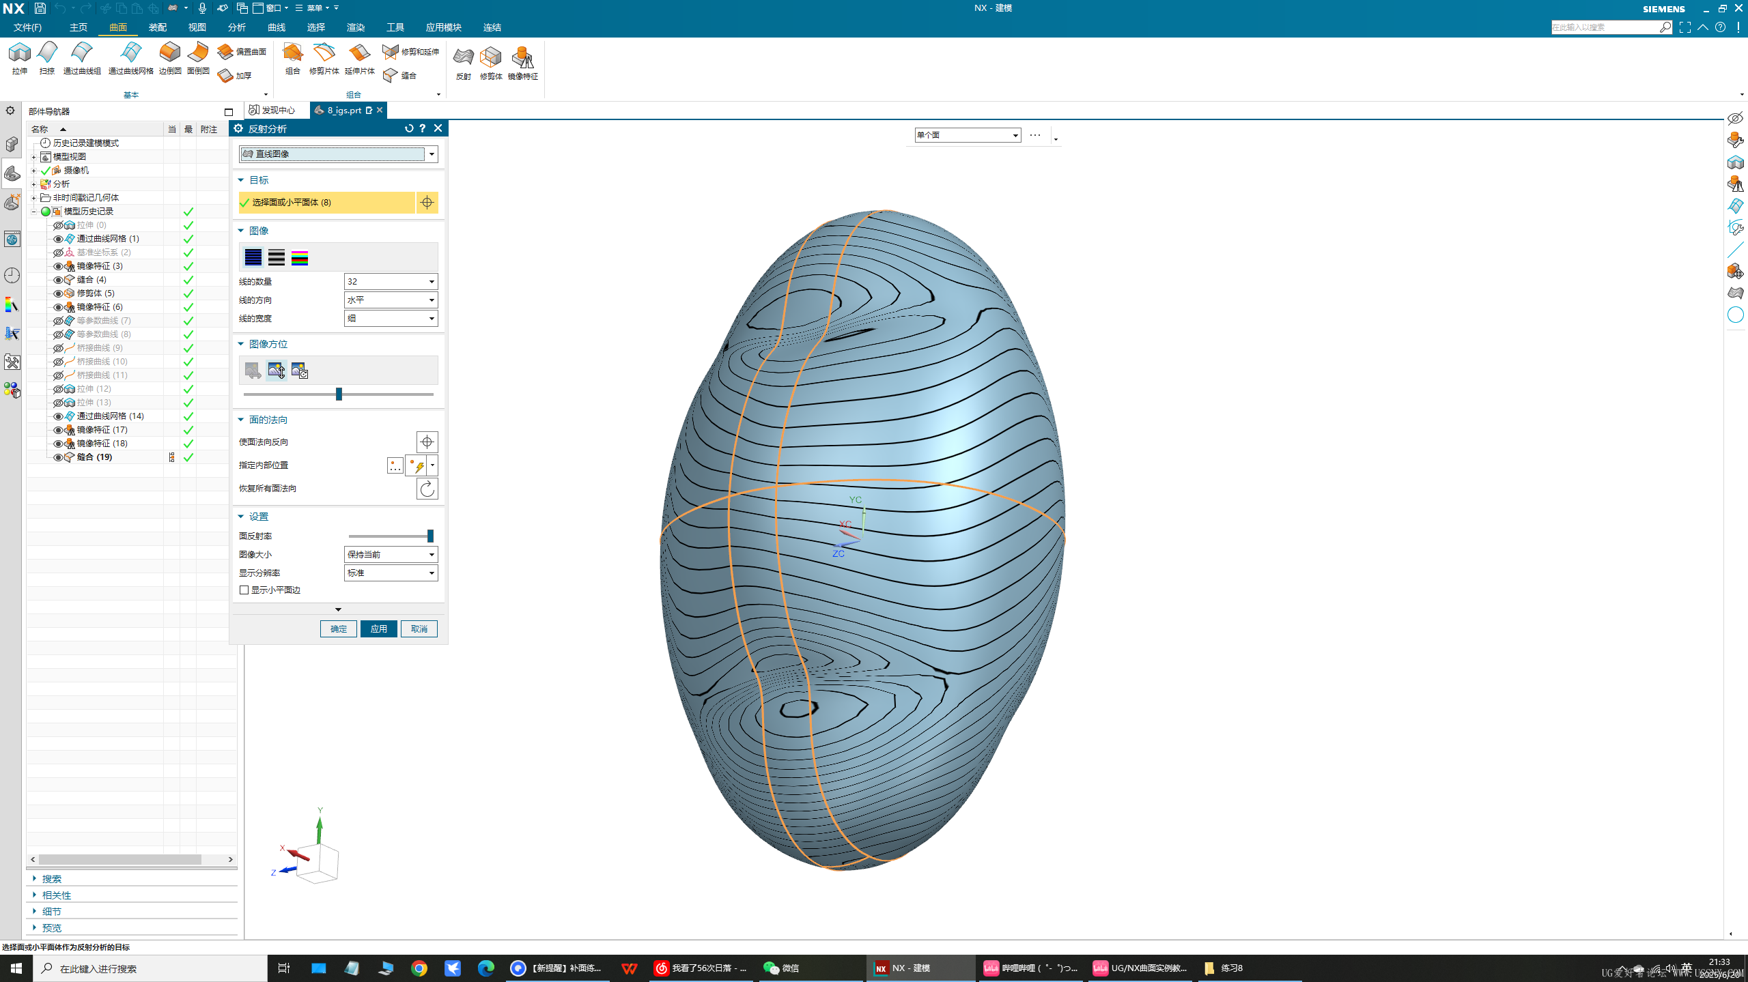Open the 通过曲线网格 ribbon tool
Viewport: 1748px width, 982px height.
coord(130,59)
